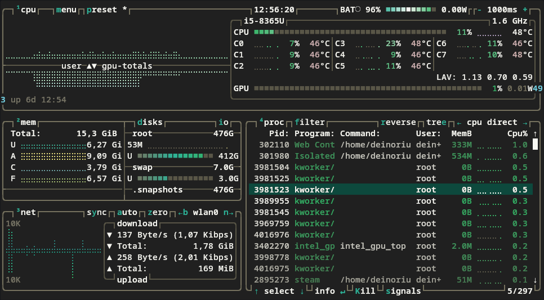Open the process filter field

coord(310,122)
